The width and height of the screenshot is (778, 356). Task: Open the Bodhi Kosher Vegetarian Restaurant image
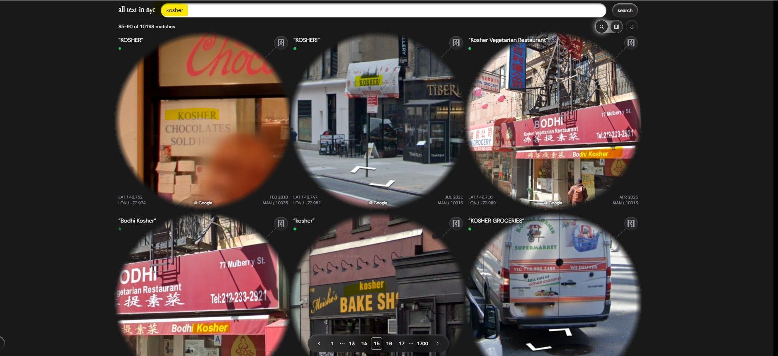553,120
